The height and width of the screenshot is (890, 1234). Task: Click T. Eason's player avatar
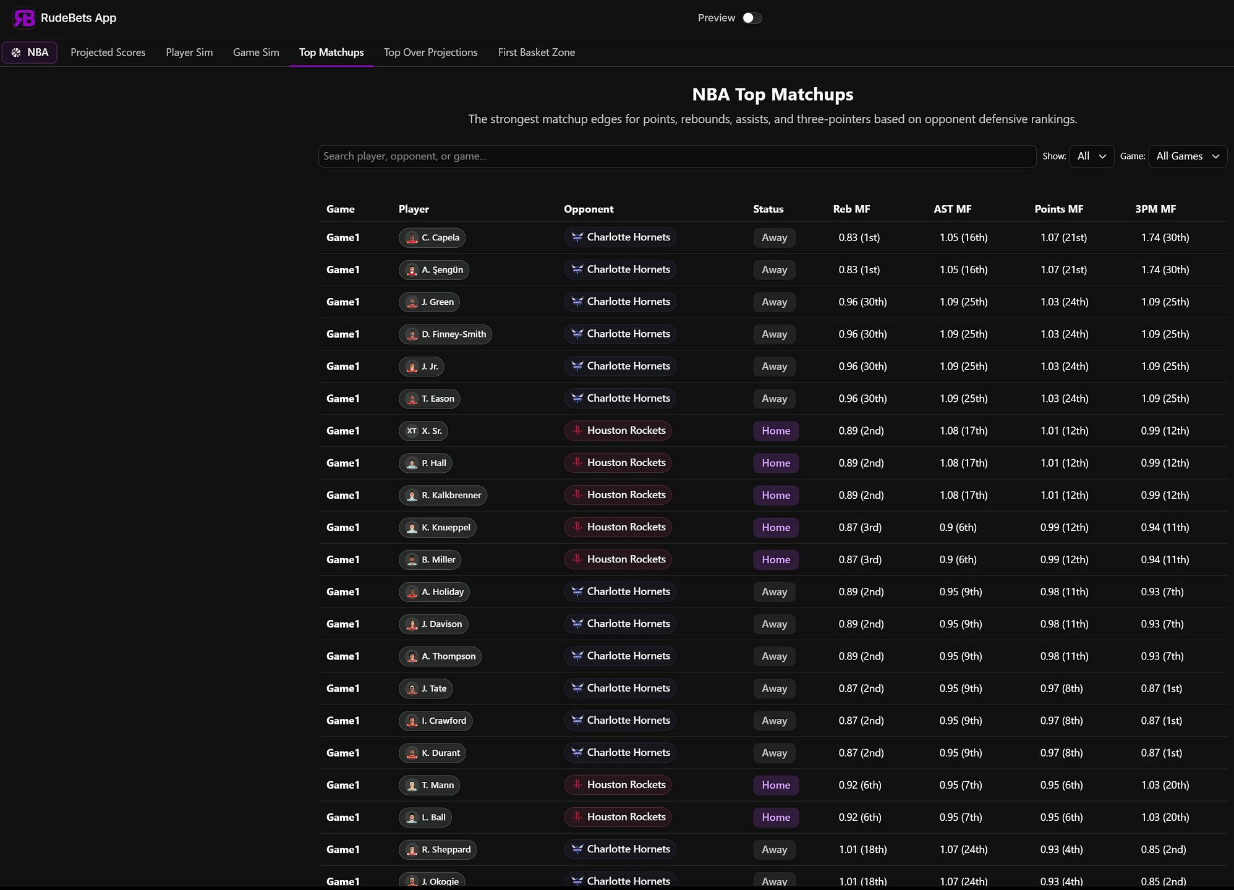pos(412,399)
